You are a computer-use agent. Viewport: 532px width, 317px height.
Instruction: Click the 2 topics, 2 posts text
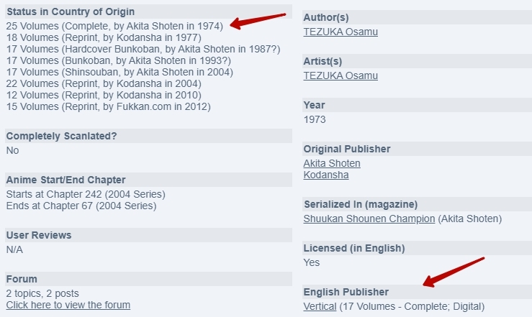point(42,293)
